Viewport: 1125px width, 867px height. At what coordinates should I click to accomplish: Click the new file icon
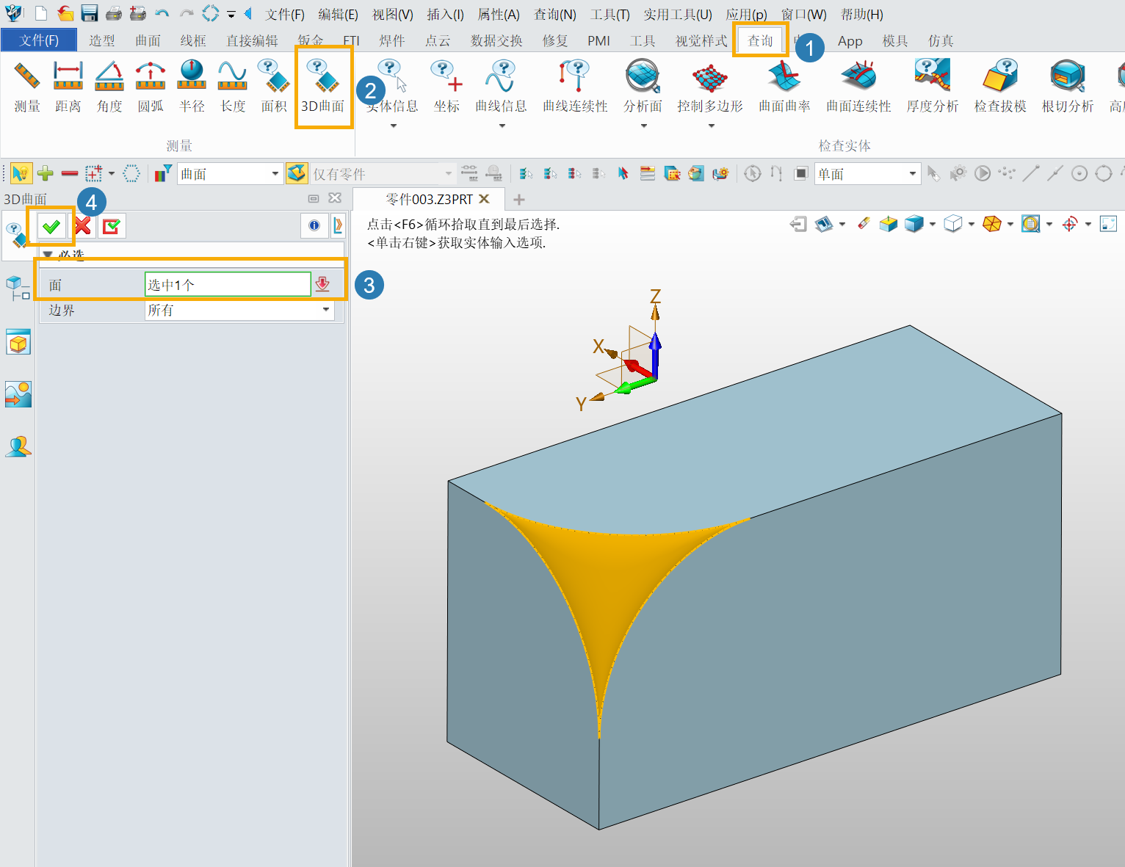click(x=41, y=13)
